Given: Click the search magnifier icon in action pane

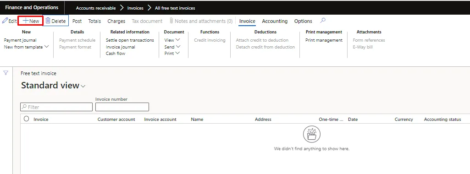Looking at the screenshot, I should [323, 20].
